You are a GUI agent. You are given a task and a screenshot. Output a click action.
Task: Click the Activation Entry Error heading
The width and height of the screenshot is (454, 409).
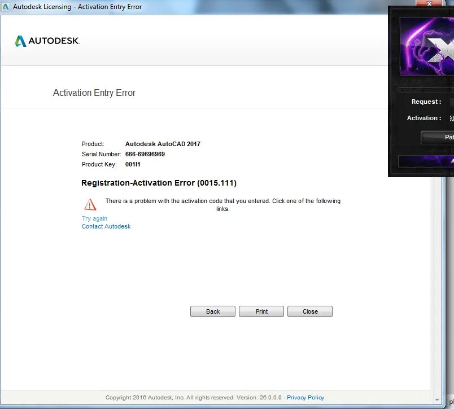click(x=94, y=93)
